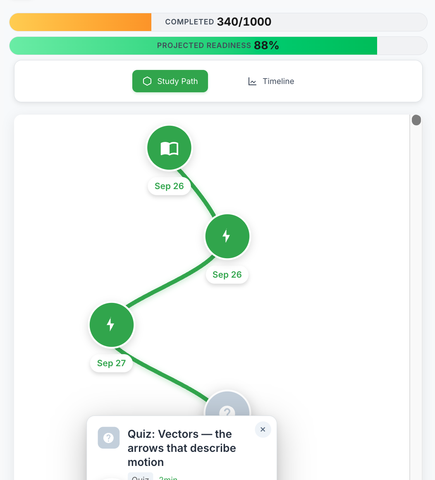Open the quiz titled Vectors arrows that describe motion

click(182, 448)
